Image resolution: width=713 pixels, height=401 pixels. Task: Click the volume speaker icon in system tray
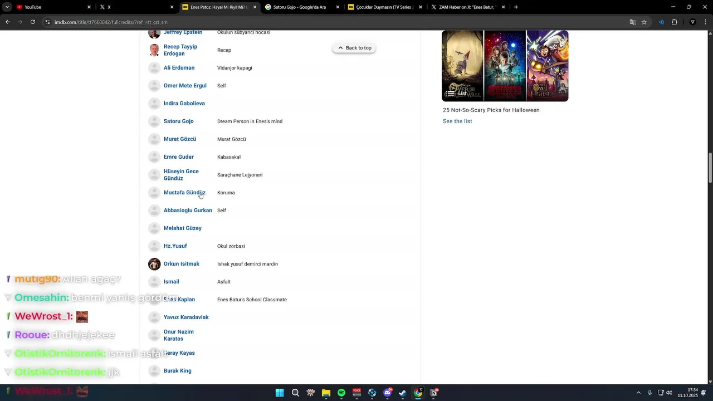[669, 393]
